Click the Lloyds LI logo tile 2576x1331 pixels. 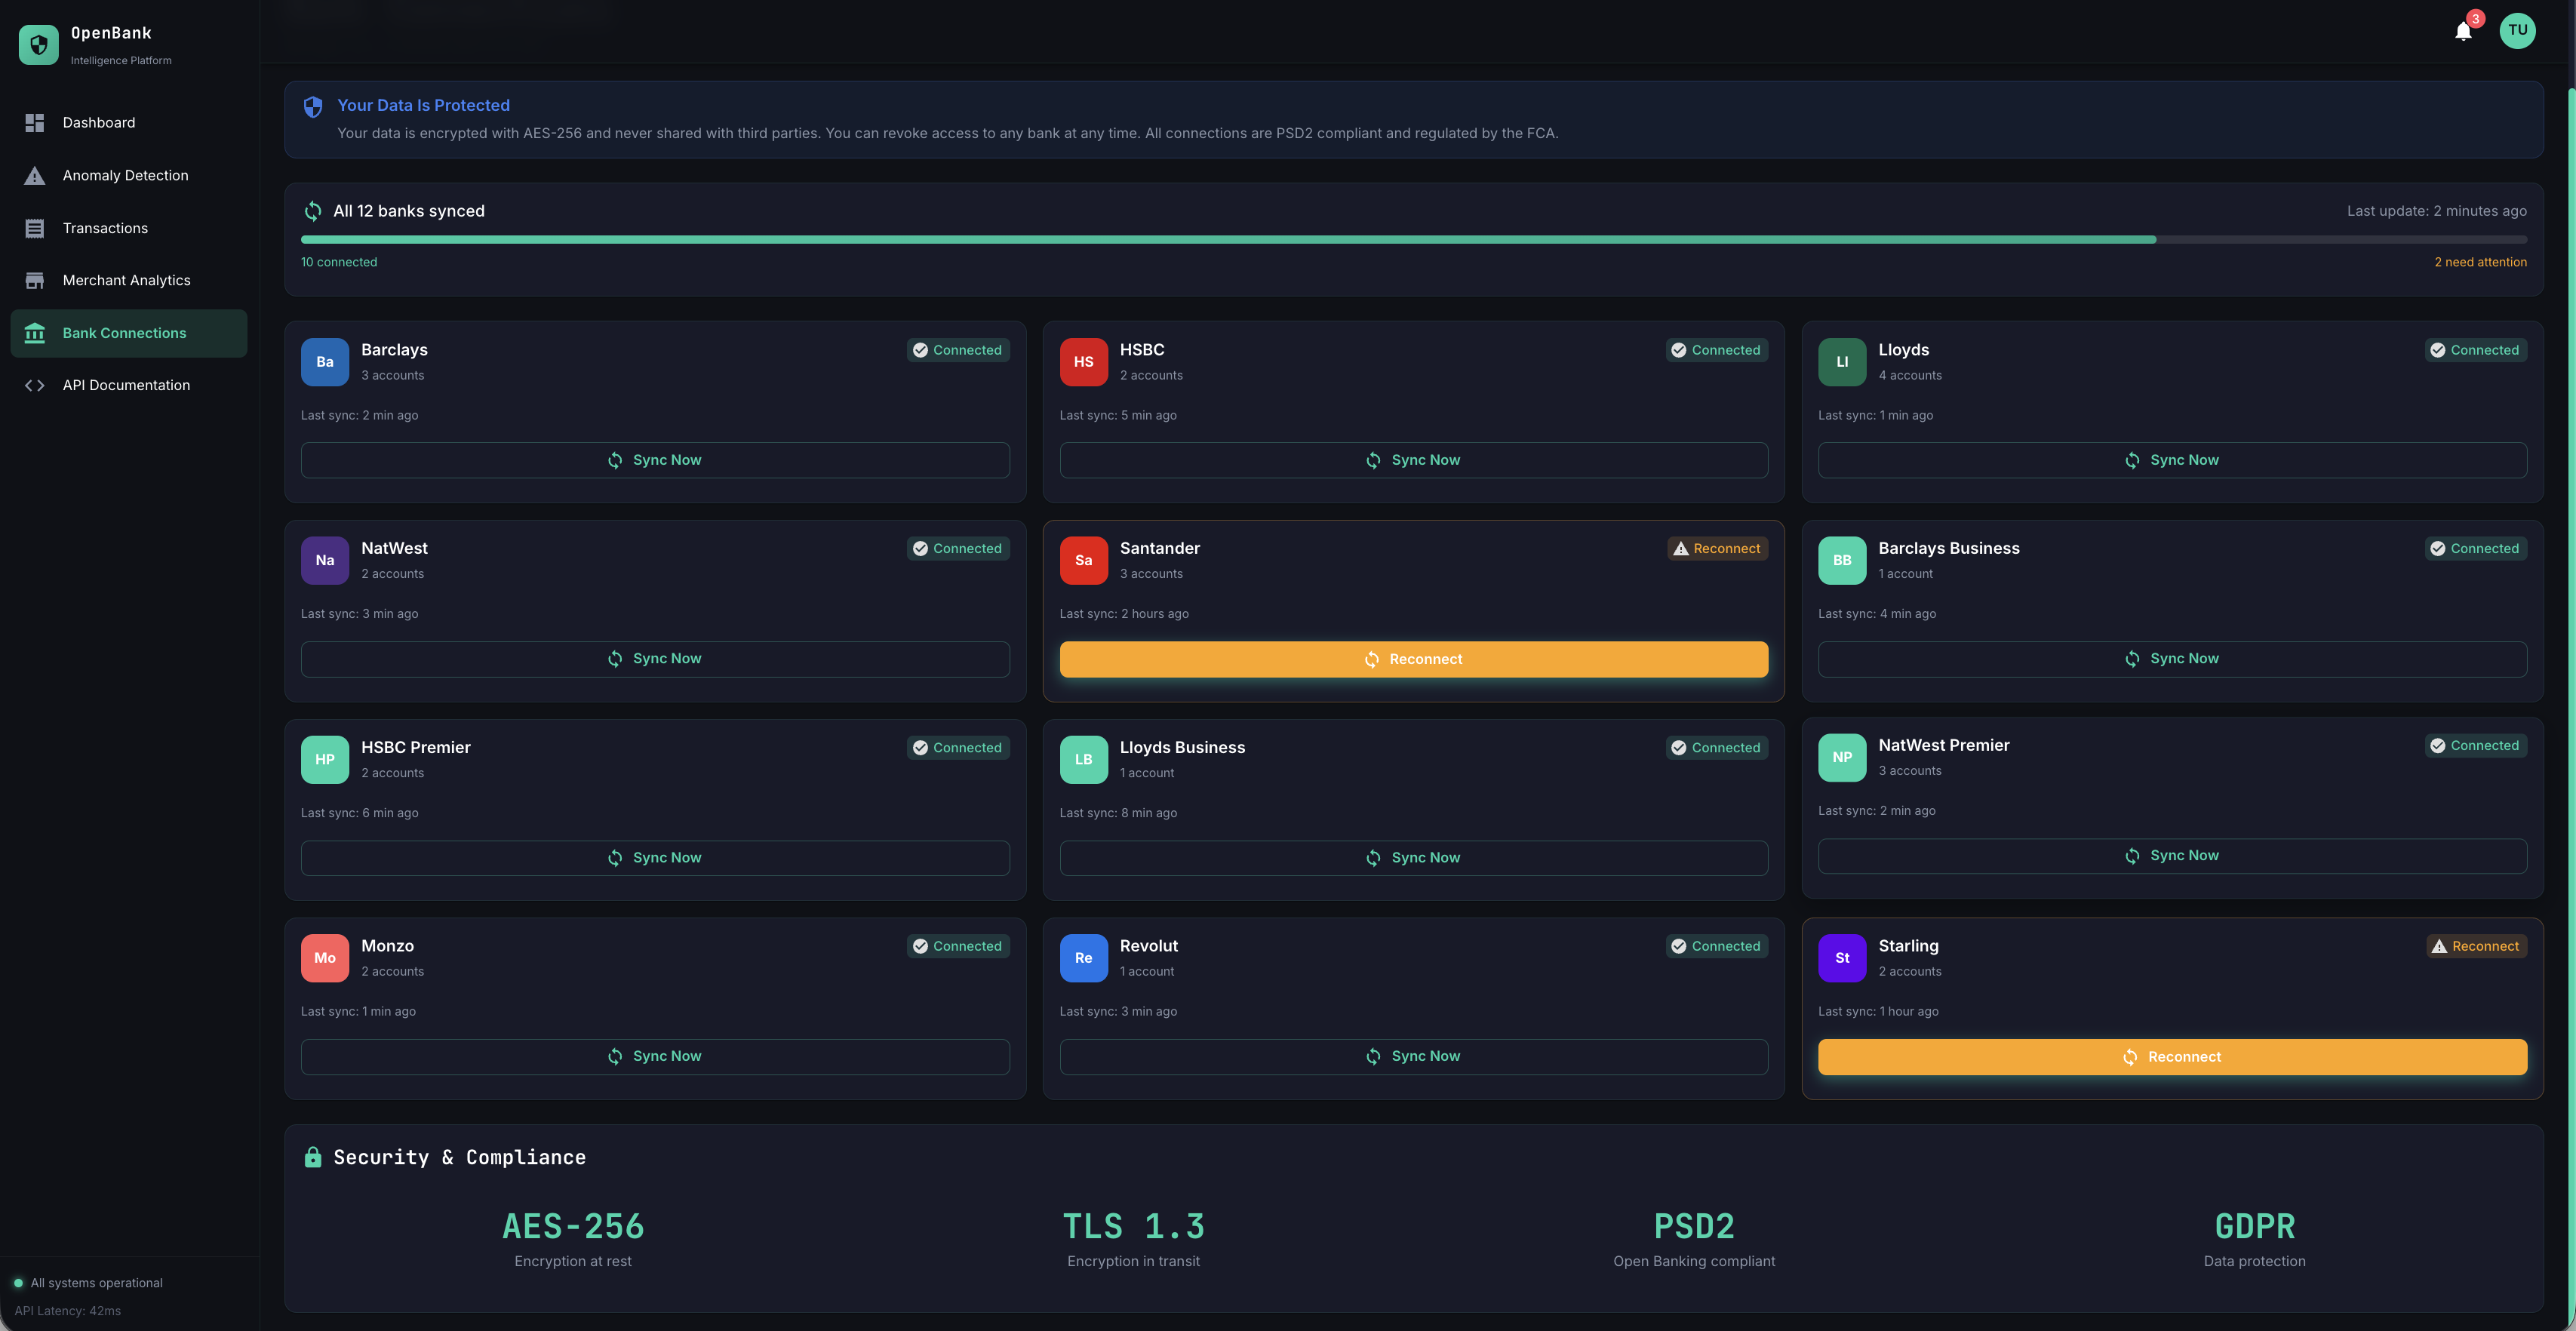[x=1842, y=362]
